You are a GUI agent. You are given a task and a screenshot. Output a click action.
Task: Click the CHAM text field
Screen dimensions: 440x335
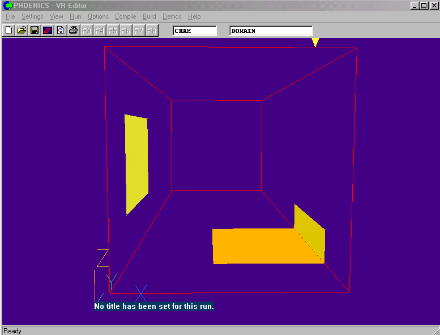195,31
